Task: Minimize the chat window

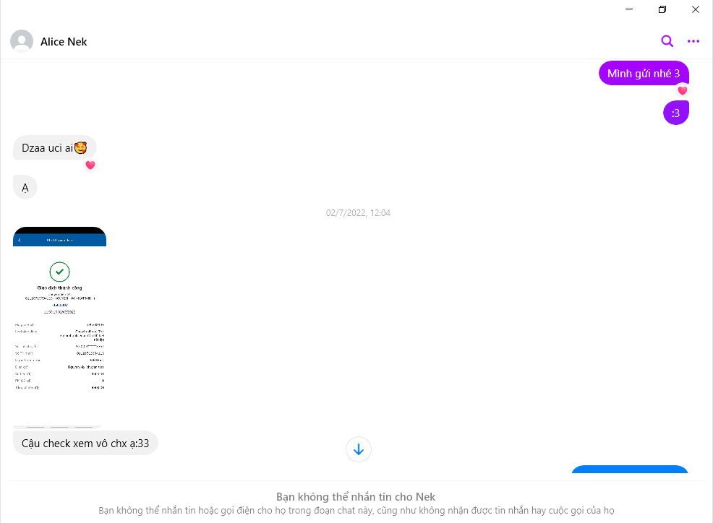Action: pos(629,9)
